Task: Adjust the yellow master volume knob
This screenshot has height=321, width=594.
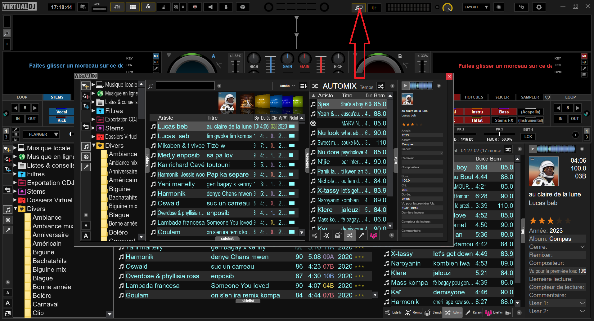Action: click(448, 7)
